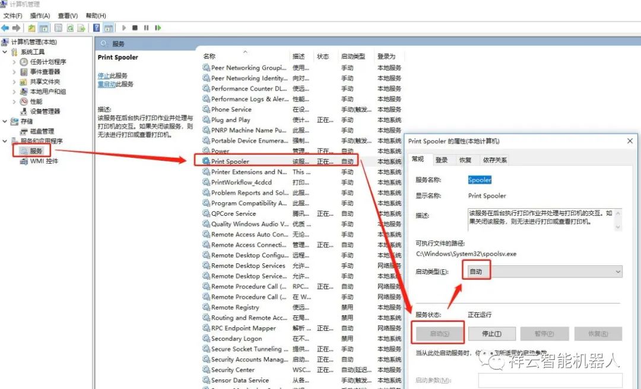This screenshot has height=389, width=641.
Task: Click the Pause service toolbar icon
Action: pyautogui.click(x=147, y=28)
